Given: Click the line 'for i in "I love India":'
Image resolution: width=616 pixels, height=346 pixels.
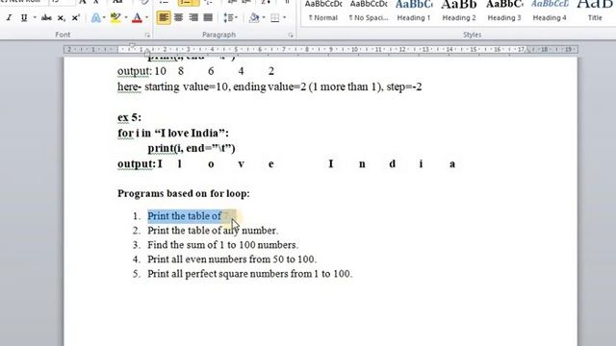Looking at the screenshot, I should [x=173, y=133].
